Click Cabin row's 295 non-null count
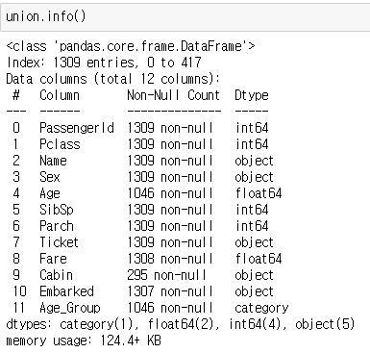The image size is (370, 353). [x=166, y=275]
